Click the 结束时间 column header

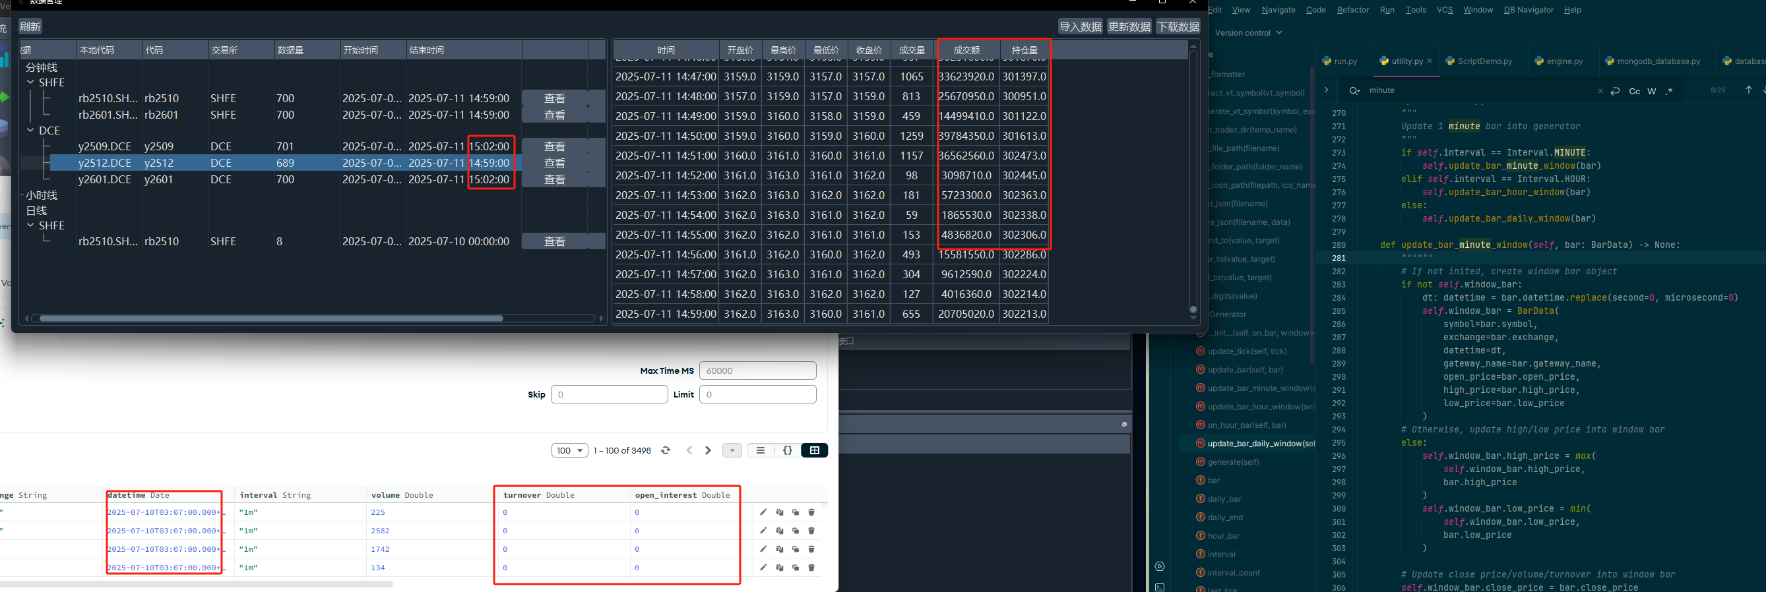(x=464, y=50)
